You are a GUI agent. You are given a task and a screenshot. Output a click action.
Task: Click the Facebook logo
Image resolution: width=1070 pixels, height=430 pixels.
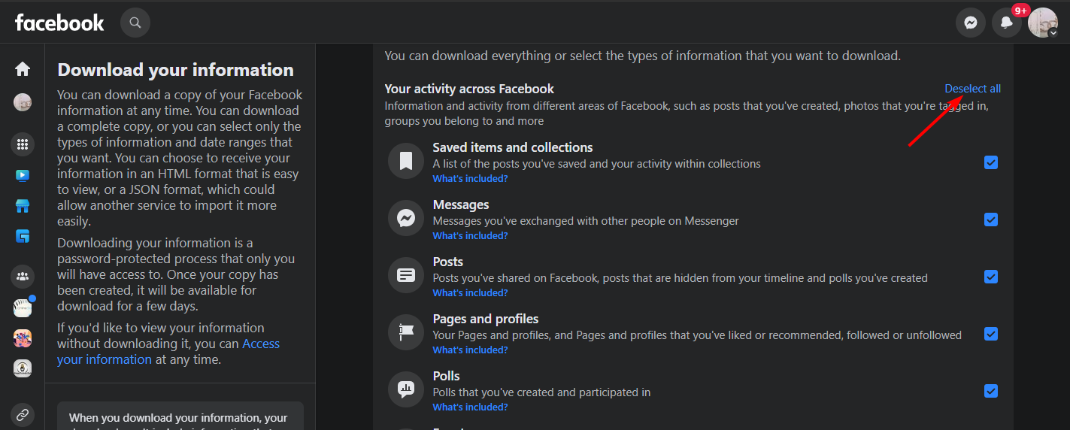click(59, 23)
